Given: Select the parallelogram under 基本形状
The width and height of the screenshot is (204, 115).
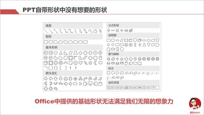Looking at the screenshot, I should (x=71, y=53).
